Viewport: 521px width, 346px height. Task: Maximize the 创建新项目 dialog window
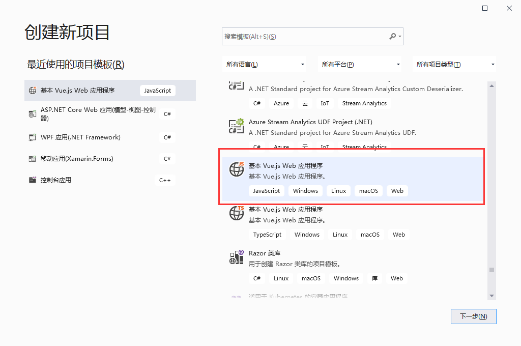(x=485, y=8)
